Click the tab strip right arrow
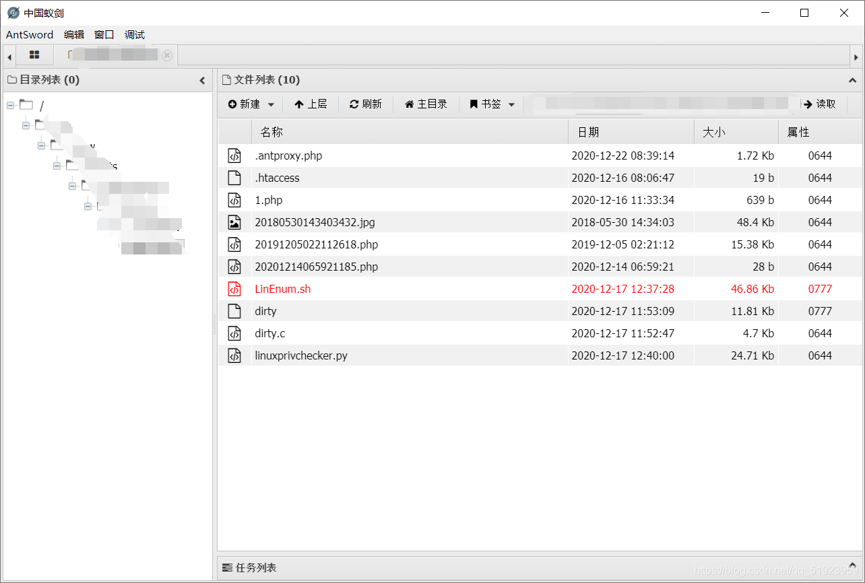 point(856,57)
